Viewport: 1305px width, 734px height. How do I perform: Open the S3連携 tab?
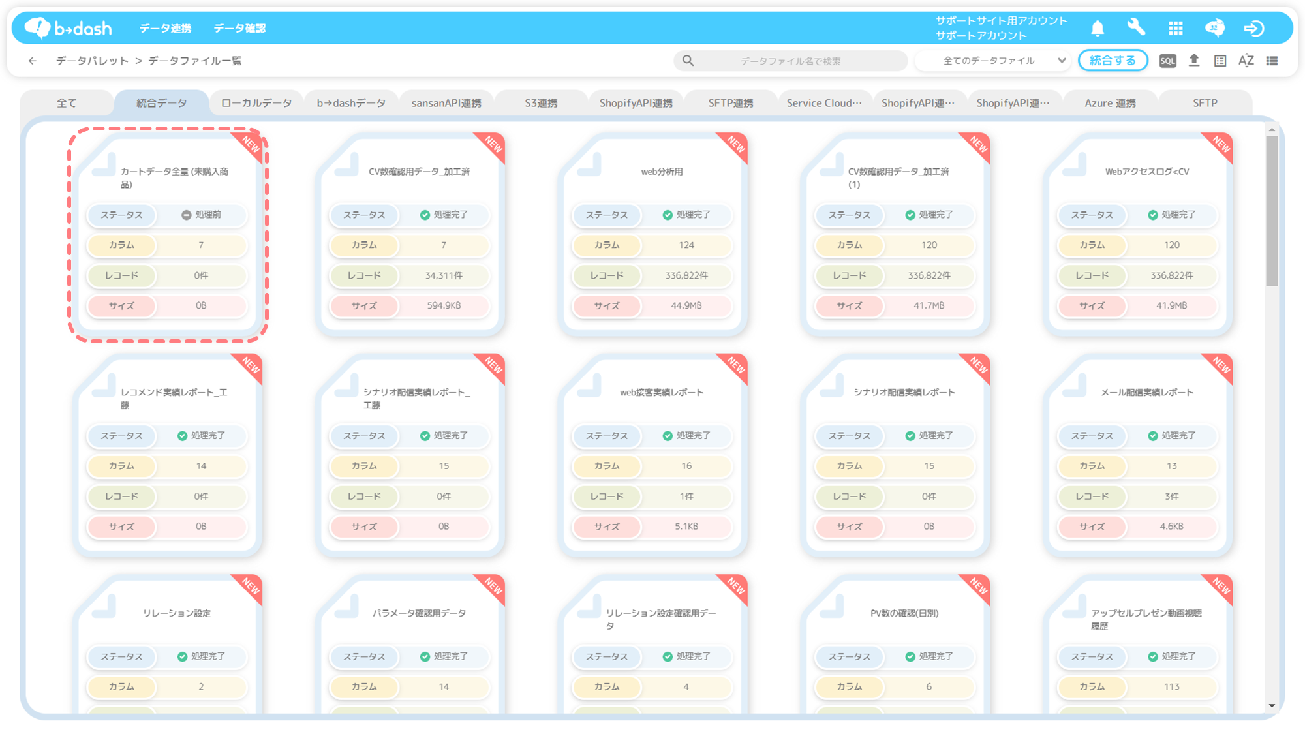tap(541, 103)
